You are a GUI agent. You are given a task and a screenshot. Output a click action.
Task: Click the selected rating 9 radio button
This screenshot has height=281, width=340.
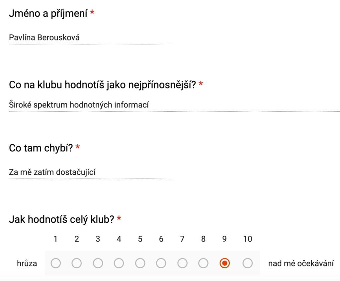click(224, 263)
